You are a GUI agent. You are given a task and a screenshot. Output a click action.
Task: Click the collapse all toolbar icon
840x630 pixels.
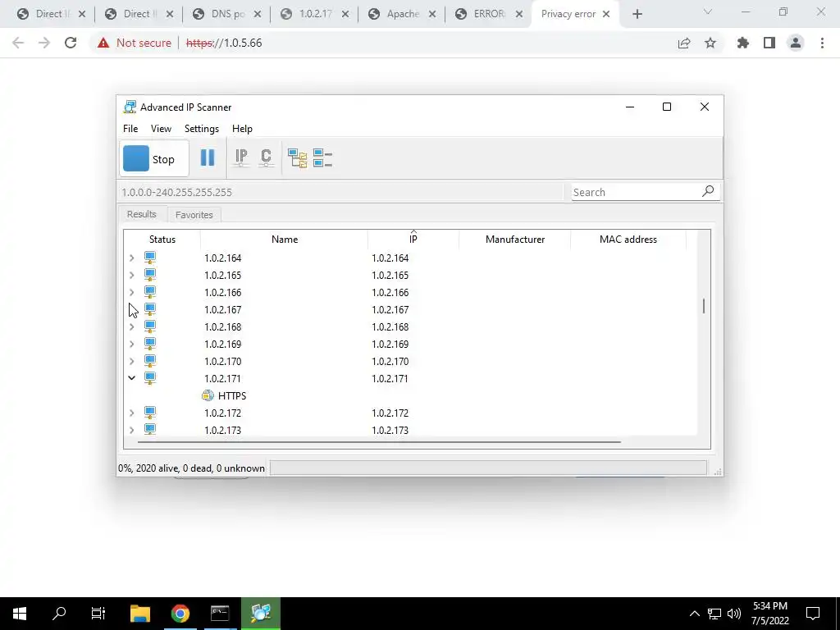(322, 158)
